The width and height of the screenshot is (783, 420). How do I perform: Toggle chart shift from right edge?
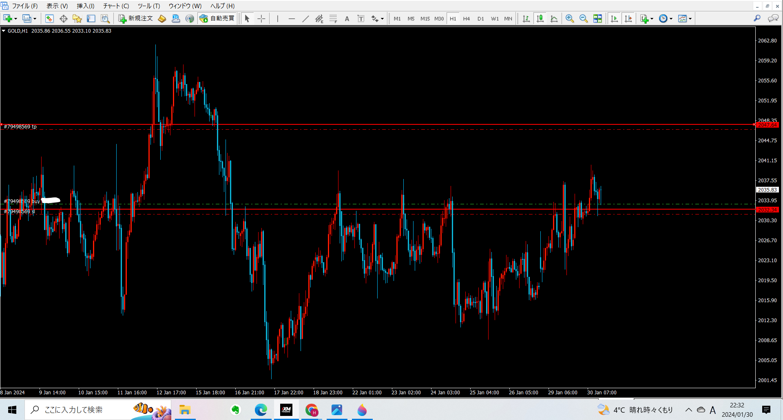pyautogui.click(x=628, y=18)
